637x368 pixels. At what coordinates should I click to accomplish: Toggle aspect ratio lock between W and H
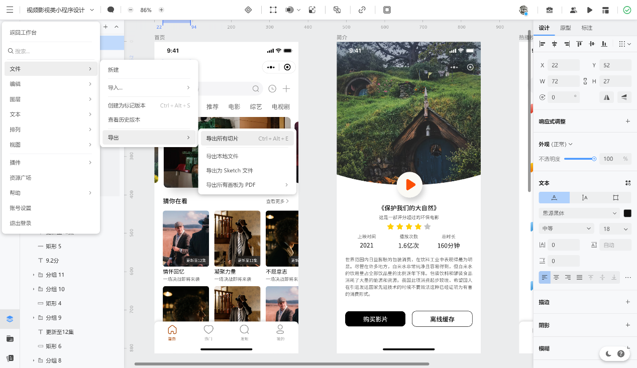click(x=585, y=81)
